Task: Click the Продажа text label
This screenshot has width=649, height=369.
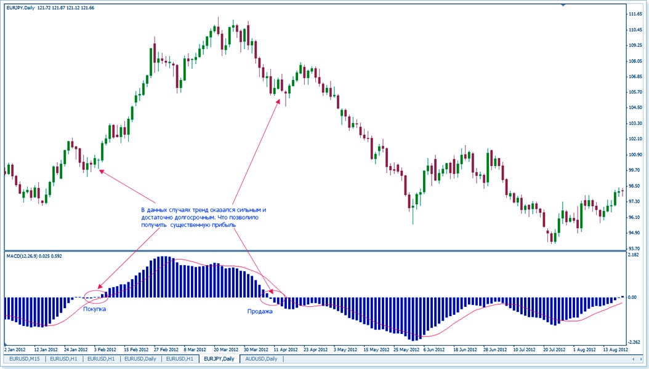Action: click(x=260, y=311)
